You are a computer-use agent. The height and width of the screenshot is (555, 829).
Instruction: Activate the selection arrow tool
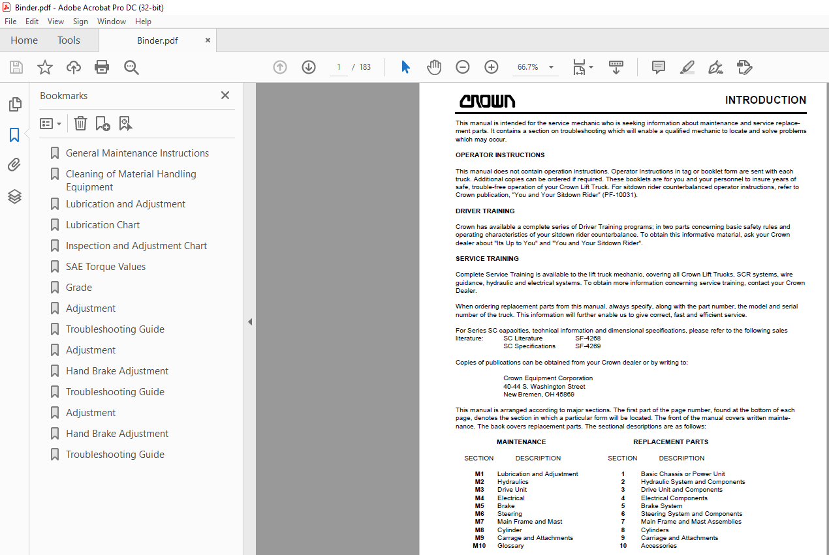click(x=405, y=67)
